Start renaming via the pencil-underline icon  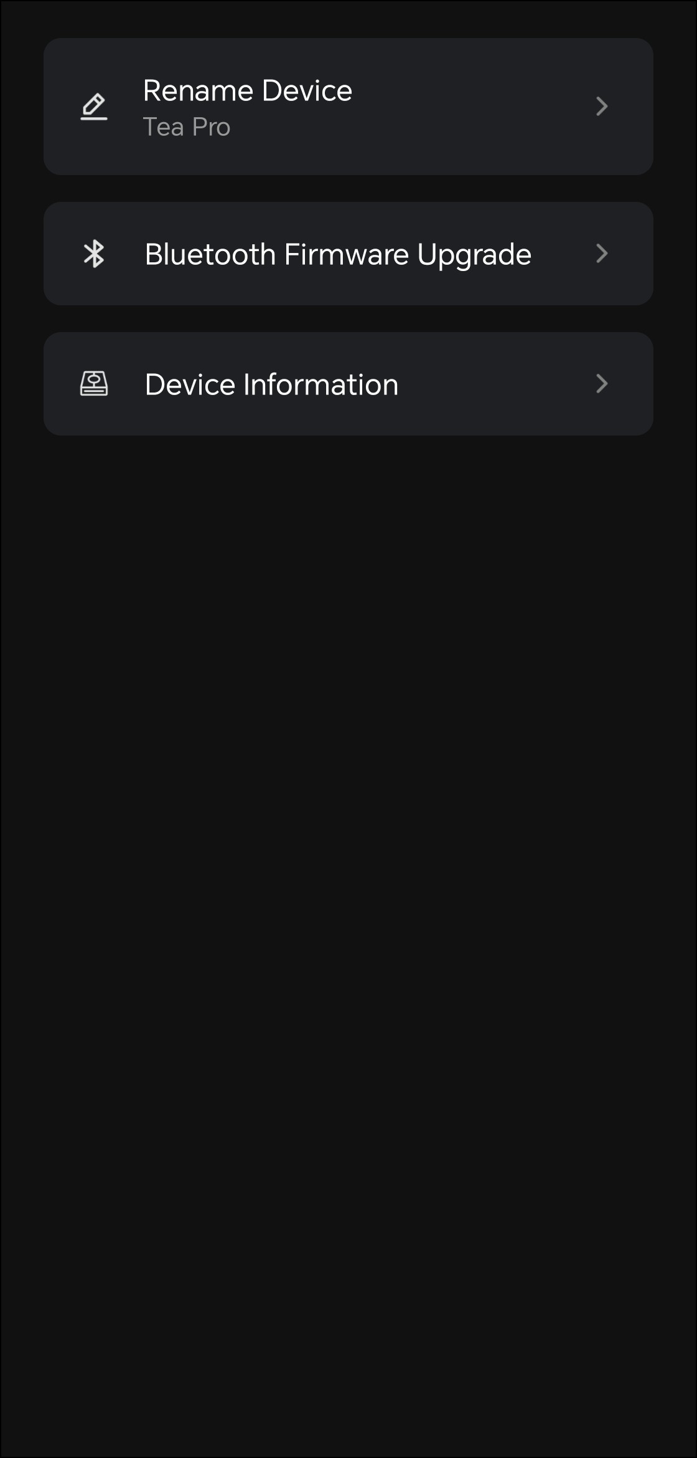(x=94, y=107)
